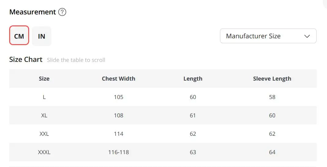Select the L size row label
327x167 pixels.
point(44,97)
